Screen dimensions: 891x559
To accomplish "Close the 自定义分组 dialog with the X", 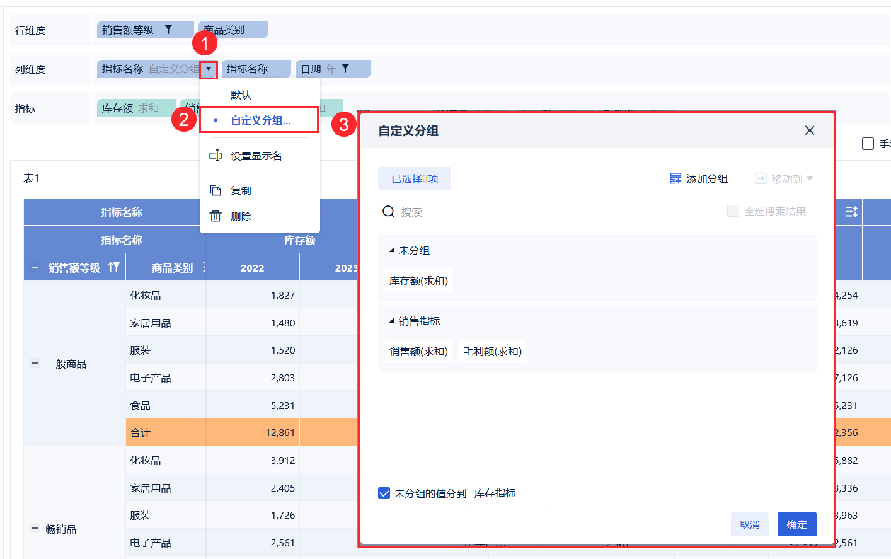I will (x=810, y=130).
